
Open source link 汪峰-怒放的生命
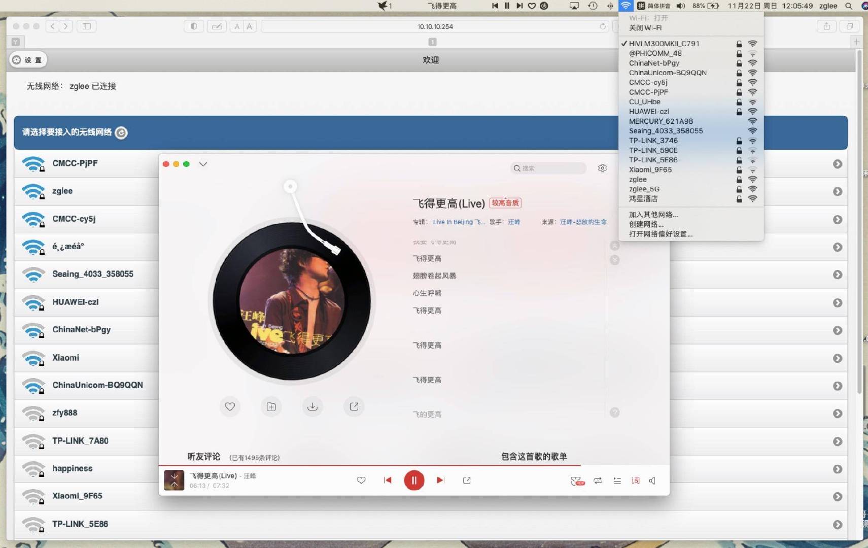(x=583, y=222)
